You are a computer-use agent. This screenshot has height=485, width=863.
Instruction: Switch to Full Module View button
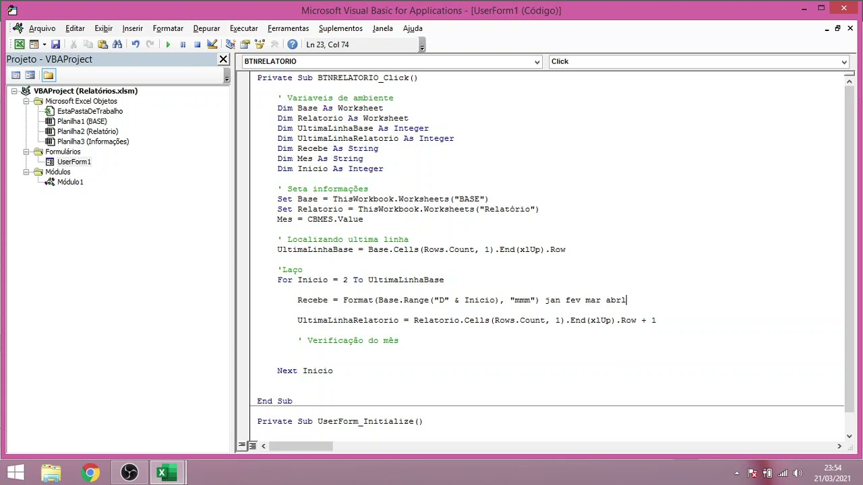[252, 446]
